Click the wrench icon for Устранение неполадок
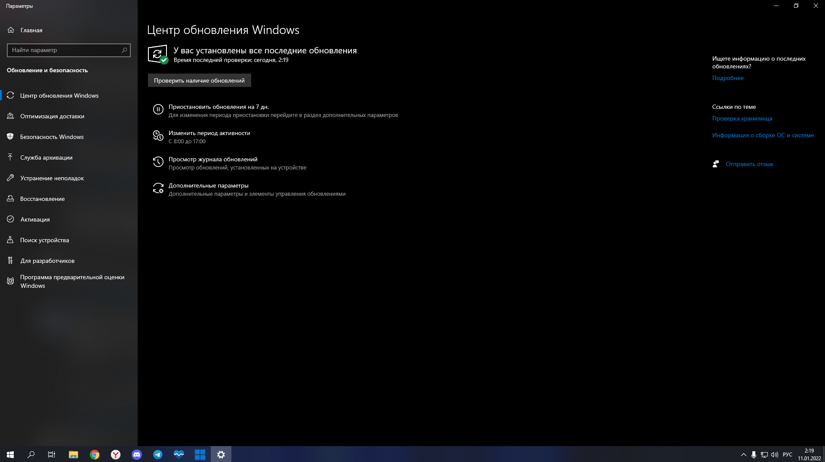This screenshot has width=825, height=462. coord(11,178)
